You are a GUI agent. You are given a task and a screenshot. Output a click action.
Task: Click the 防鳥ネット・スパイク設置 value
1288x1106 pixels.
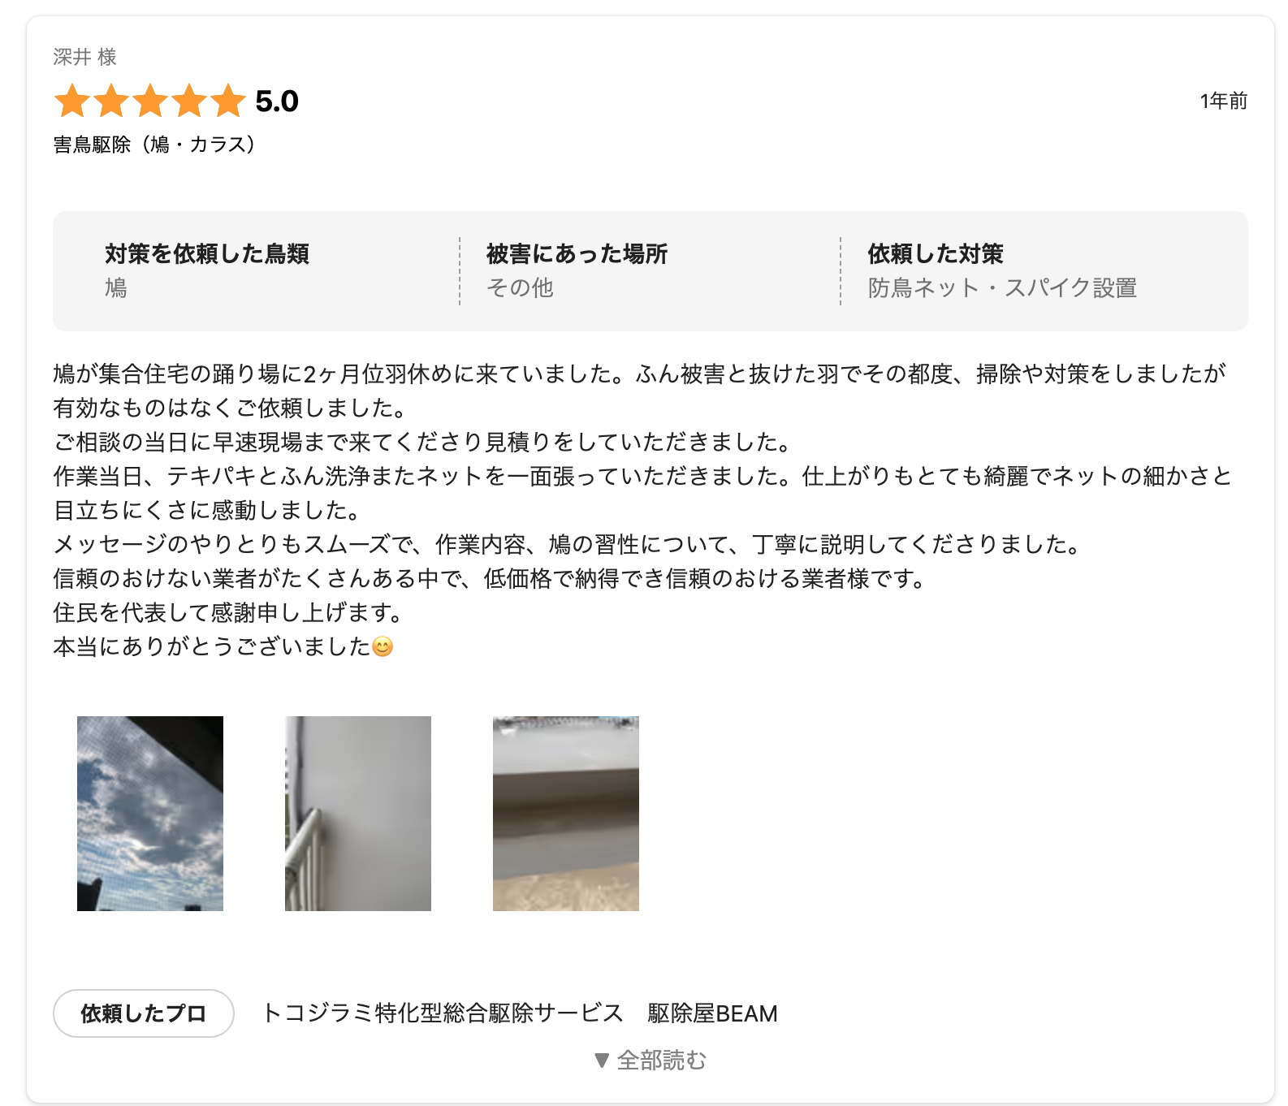click(1003, 288)
